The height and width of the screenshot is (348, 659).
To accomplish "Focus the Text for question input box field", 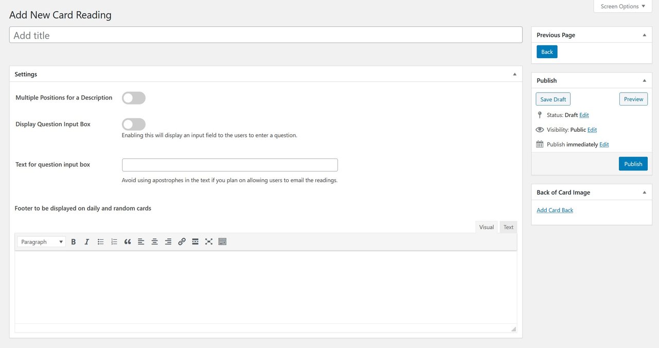I will 230,165.
